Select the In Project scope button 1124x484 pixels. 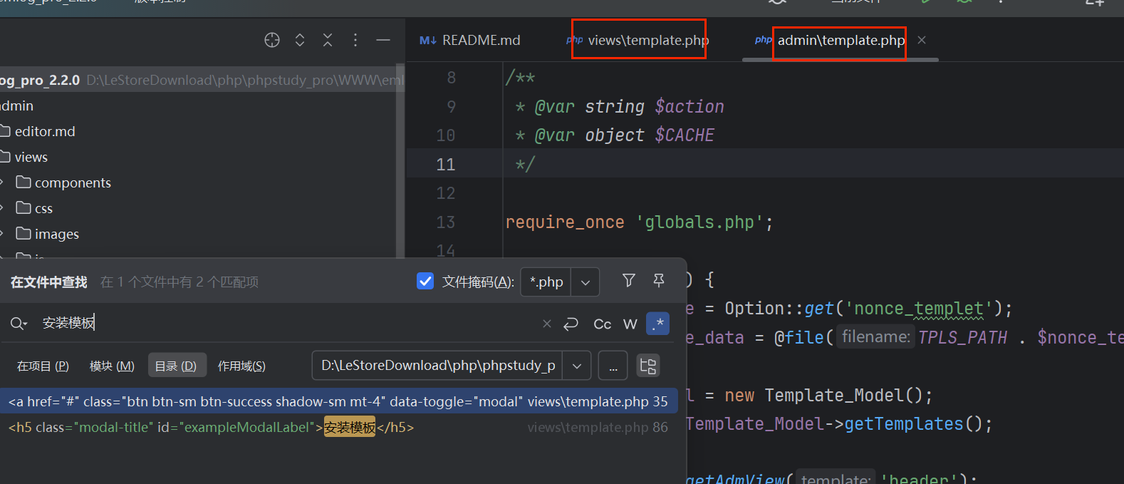point(43,366)
